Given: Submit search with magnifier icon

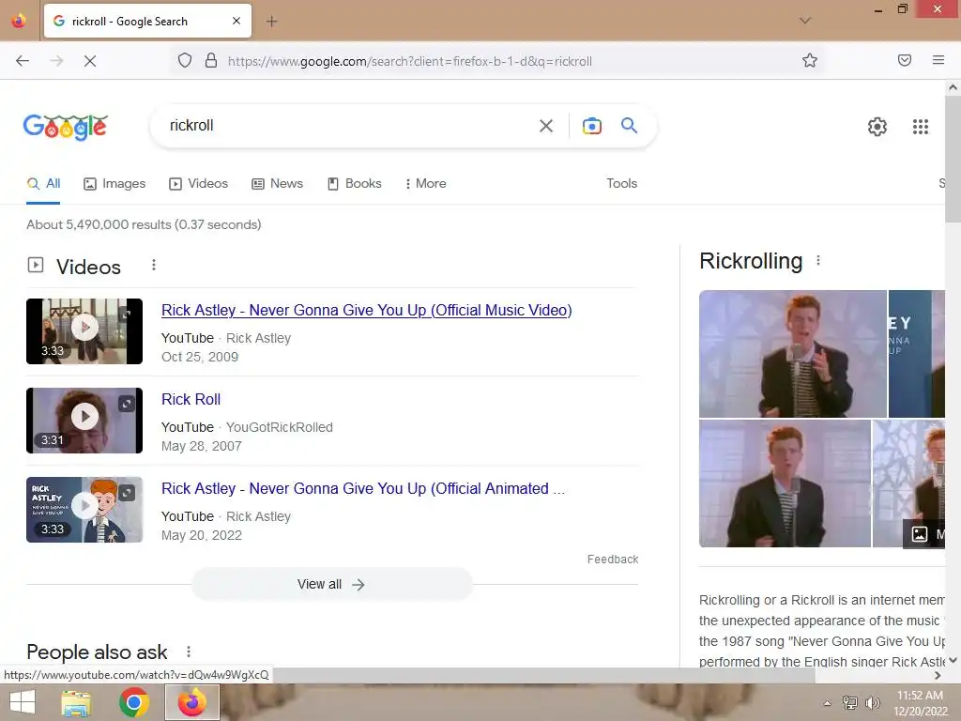Looking at the screenshot, I should (x=629, y=125).
